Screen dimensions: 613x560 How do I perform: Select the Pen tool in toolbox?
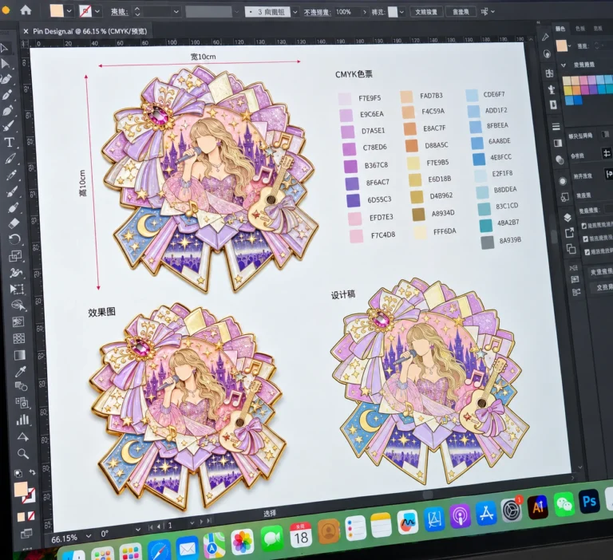coord(7,95)
